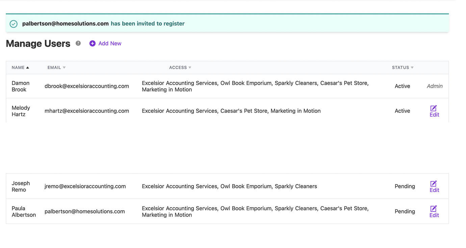Sort users by Status column arrow
Viewport: 466px width, 248px height.
pos(412,67)
